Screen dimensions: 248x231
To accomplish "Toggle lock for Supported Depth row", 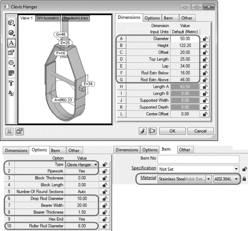I will [x=205, y=107].
